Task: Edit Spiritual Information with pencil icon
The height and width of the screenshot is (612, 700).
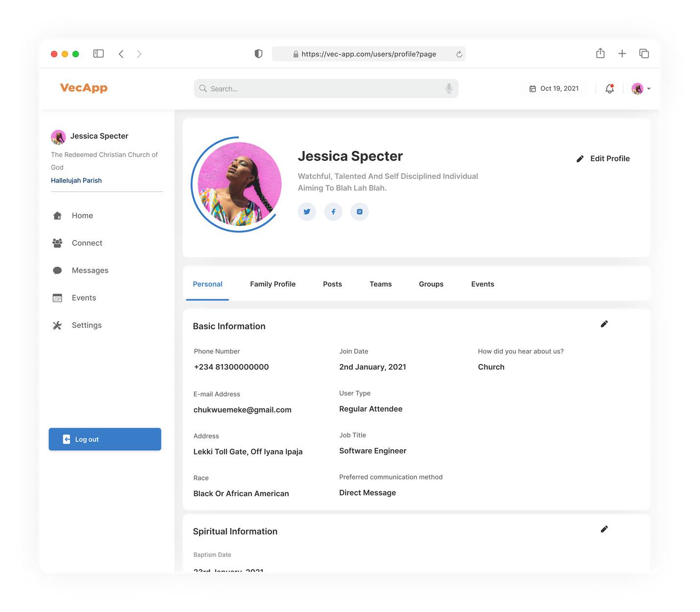Action: click(604, 529)
